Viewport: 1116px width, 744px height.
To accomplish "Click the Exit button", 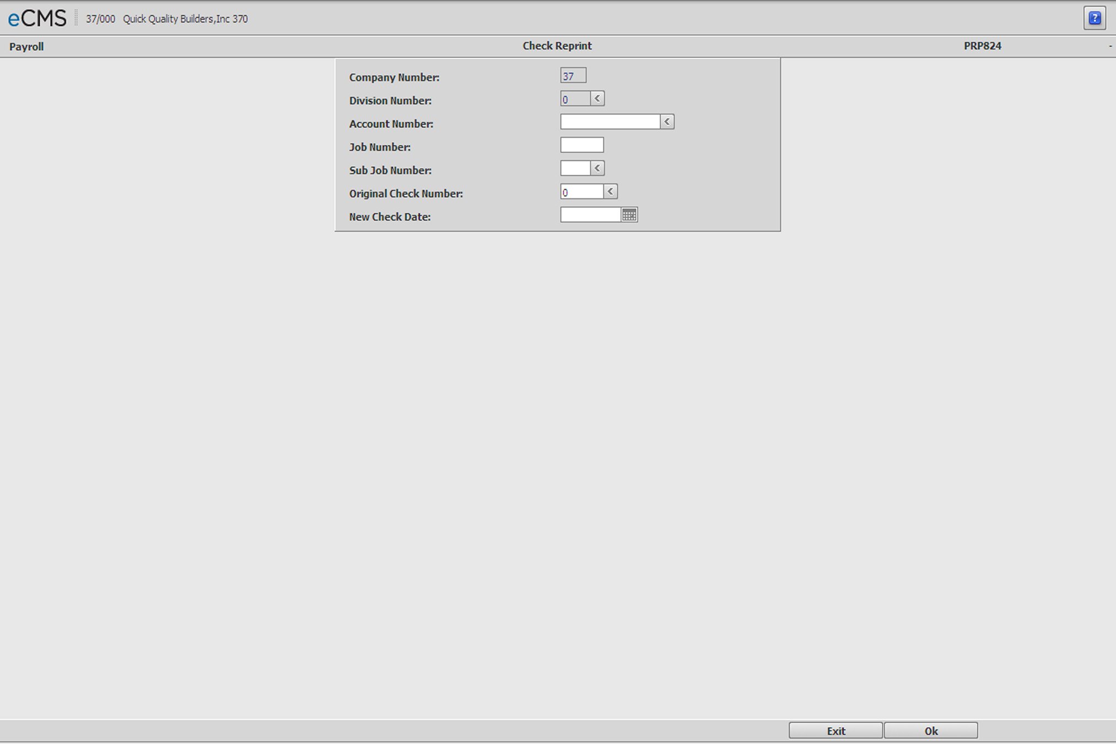I will tap(835, 731).
